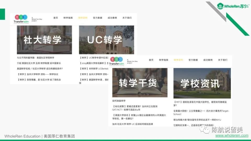Viewport: 251px width, 141px height.
Task: Open the article 如何准备转学
Action: 119,101
